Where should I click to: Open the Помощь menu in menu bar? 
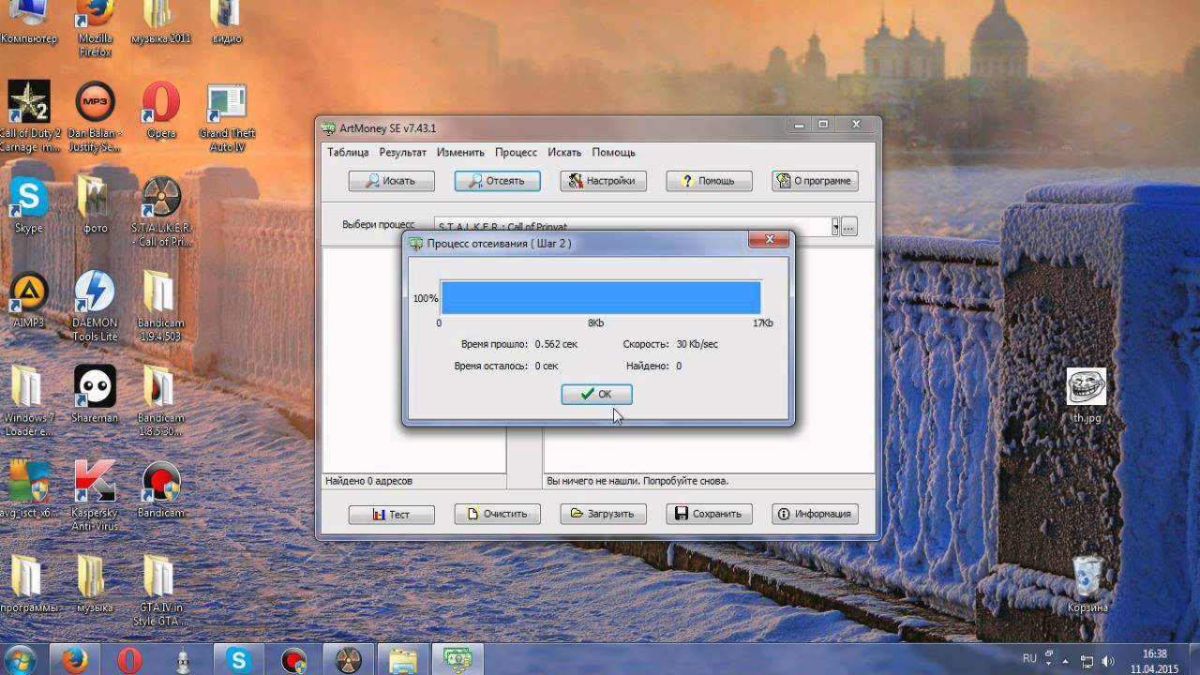[614, 152]
